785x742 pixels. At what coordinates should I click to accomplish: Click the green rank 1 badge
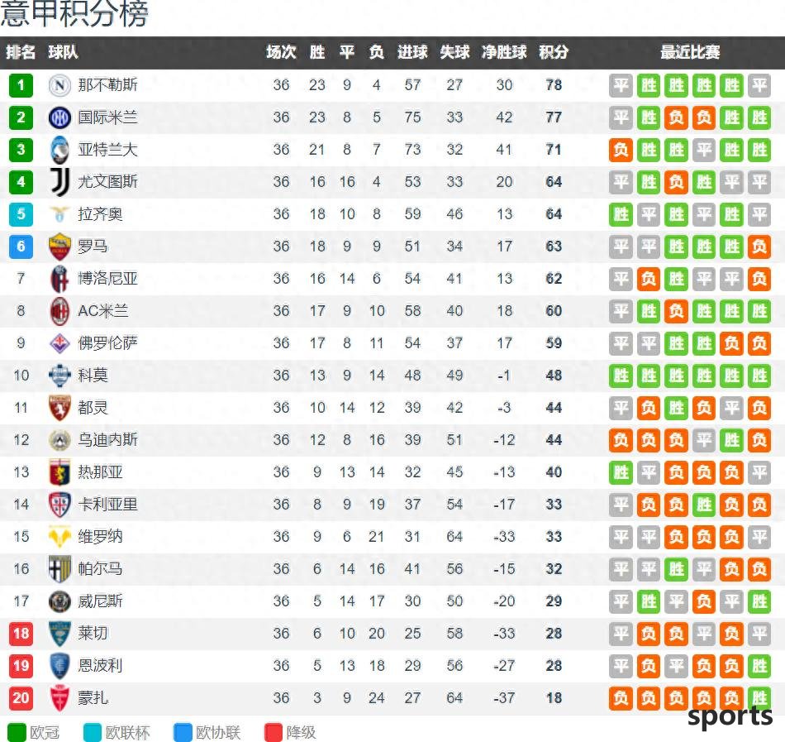(21, 85)
